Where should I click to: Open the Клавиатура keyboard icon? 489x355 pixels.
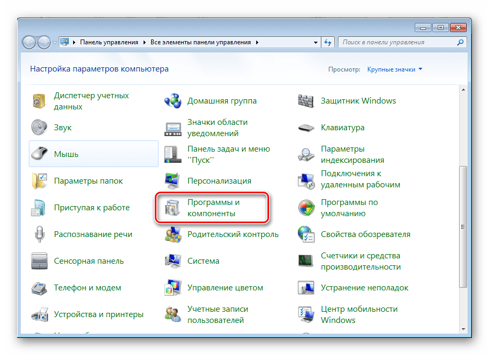[x=307, y=128]
